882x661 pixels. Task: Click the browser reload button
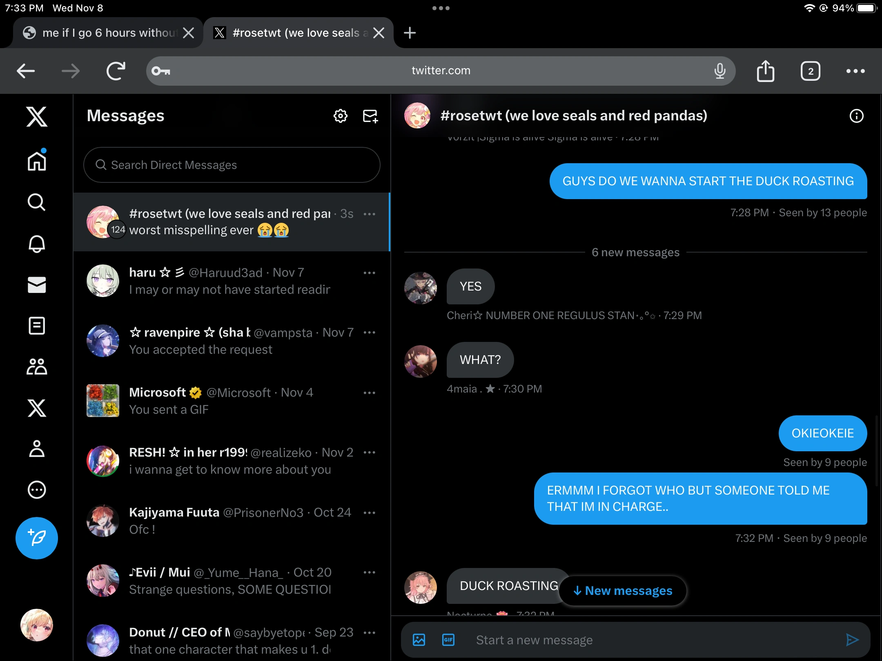(x=116, y=71)
